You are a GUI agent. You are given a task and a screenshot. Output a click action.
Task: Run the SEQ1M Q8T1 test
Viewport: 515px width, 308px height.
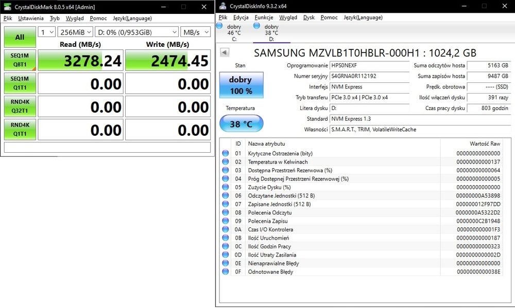(x=20, y=60)
